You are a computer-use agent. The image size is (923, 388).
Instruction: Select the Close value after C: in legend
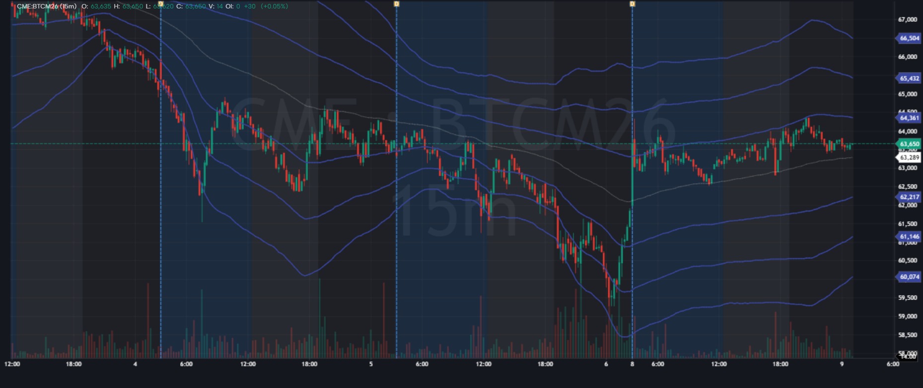point(195,6)
